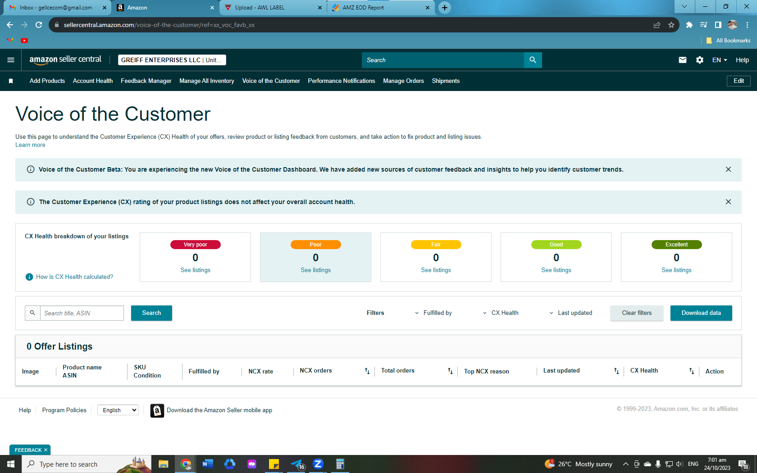Screen dimensions: 757x473
Task: Open the Seller Central hamburger menu
Action: coord(11,60)
